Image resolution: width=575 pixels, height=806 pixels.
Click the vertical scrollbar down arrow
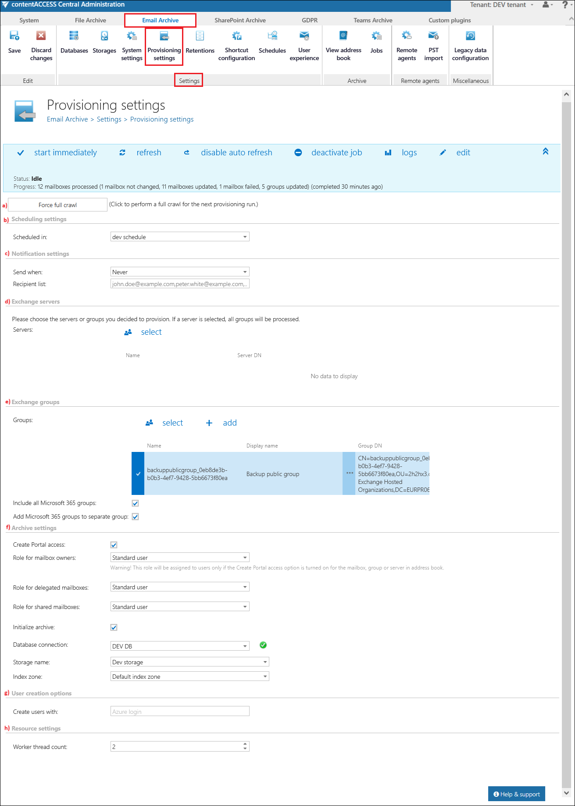coord(566,793)
